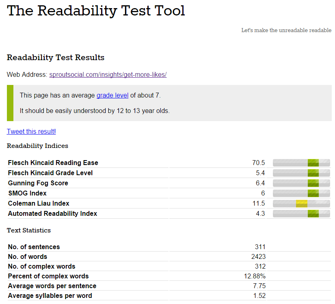The height and width of the screenshot is (304, 335).
Task: Click the 2423 words value
Action: (258, 257)
